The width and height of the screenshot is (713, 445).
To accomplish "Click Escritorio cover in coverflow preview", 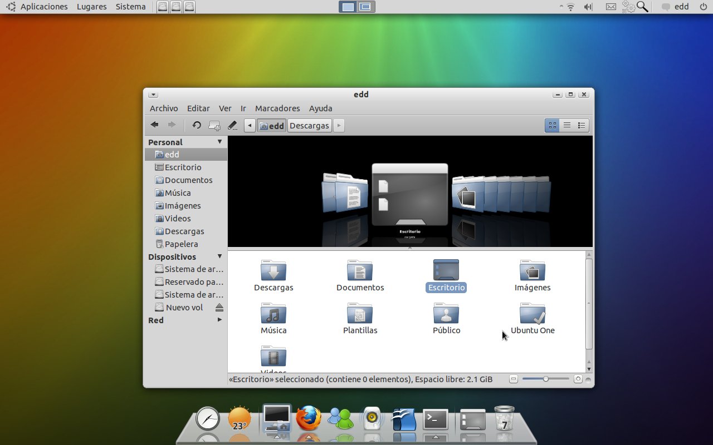I will pos(410,195).
